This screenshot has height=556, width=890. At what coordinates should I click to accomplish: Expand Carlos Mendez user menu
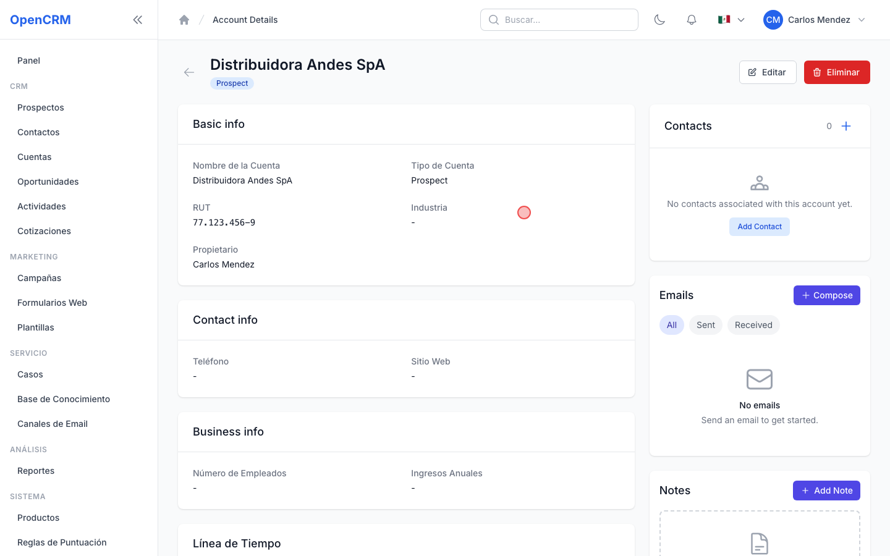tap(814, 20)
